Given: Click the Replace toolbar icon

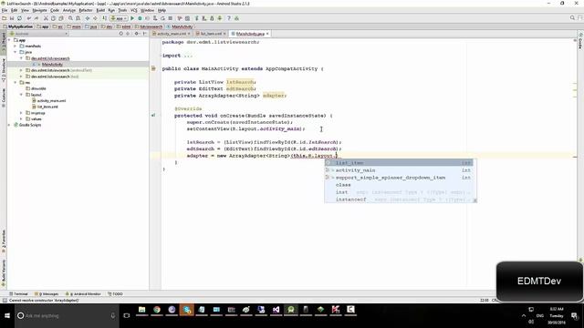Looking at the screenshot, I should pos(78,18).
